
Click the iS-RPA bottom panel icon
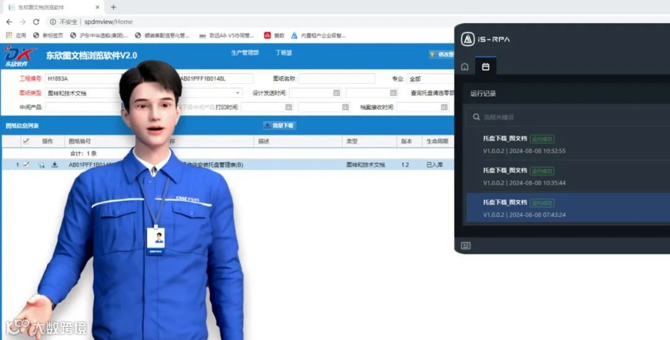(x=466, y=246)
